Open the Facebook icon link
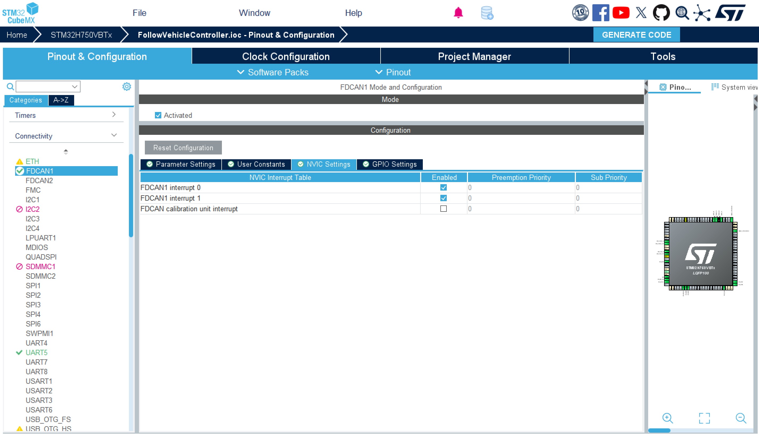The image size is (759, 435). point(600,12)
